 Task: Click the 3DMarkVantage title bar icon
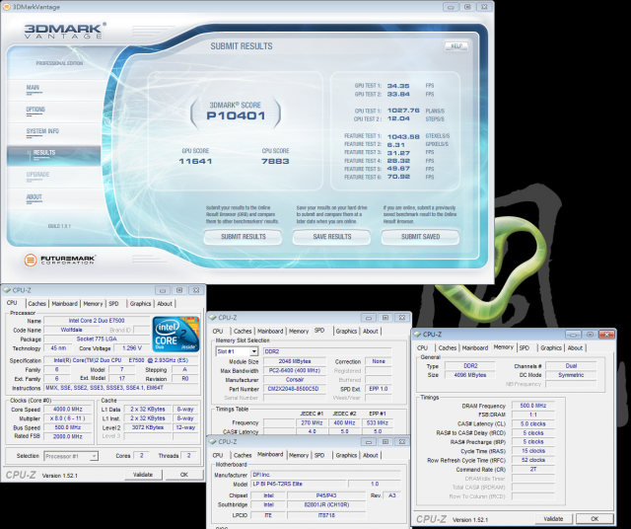pyautogui.click(x=7, y=7)
